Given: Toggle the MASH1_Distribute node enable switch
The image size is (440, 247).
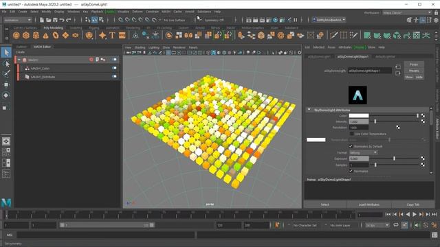Looking at the screenshot, I should (x=114, y=76).
